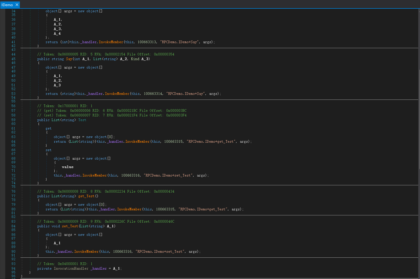Screen dimensions: 420x279
Task: Click line number 94 in the gutter
Action: pyautogui.click(x=13, y=268)
